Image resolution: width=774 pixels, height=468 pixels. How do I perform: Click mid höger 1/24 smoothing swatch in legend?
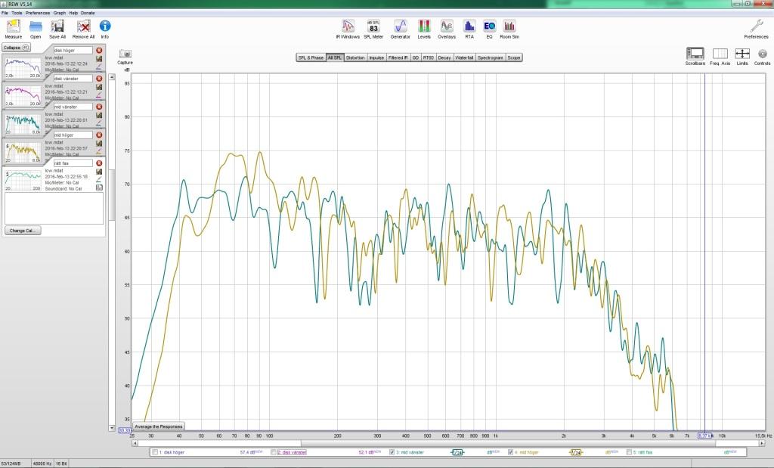[x=575, y=452]
